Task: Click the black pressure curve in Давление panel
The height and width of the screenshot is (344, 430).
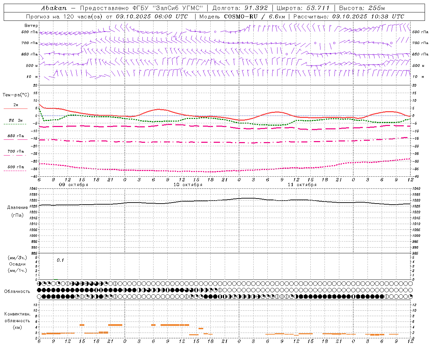Action: coord(225,200)
